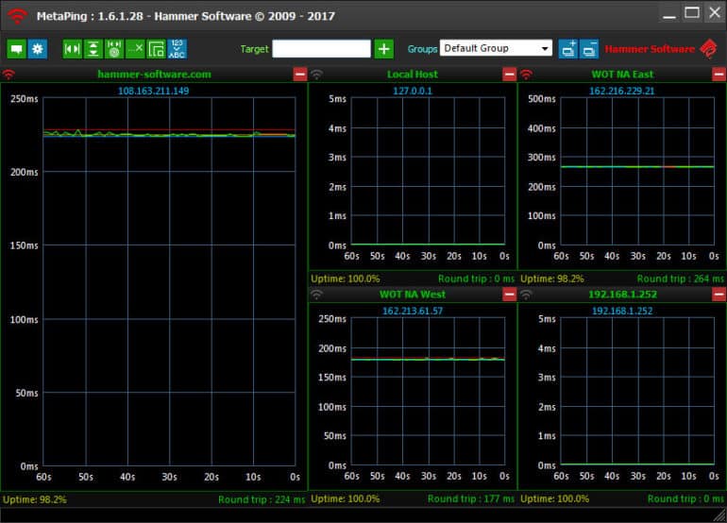
Task: Open settings via the blue gear icon
Action: point(38,49)
